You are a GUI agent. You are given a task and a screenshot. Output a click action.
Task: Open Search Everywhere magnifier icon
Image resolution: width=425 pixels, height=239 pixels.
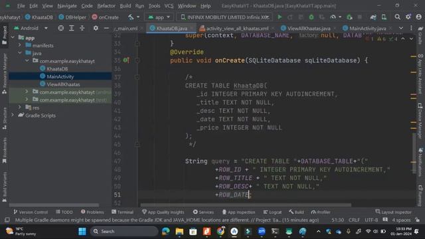[x=397, y=17]
